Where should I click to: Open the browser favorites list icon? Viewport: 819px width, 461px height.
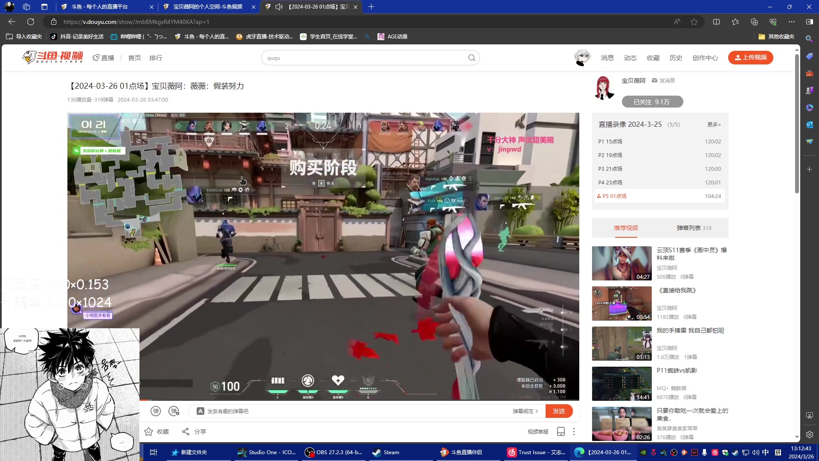[735, 22]
